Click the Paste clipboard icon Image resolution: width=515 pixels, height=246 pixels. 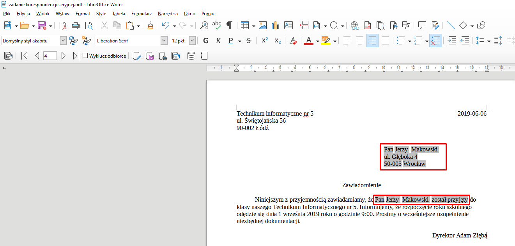click(x=130, y=26)
